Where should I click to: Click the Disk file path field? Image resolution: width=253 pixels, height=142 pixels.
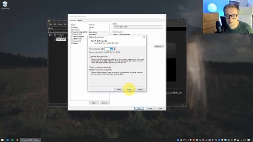(x=138, y=27)
